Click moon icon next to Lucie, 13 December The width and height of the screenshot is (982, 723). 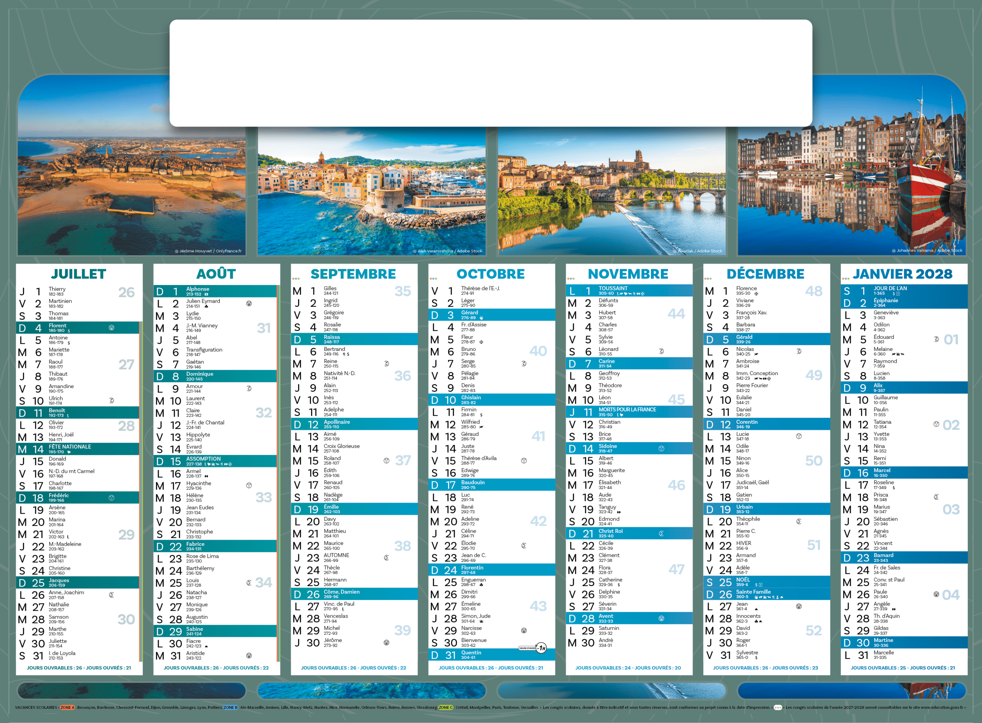click(x=799, y=436)
